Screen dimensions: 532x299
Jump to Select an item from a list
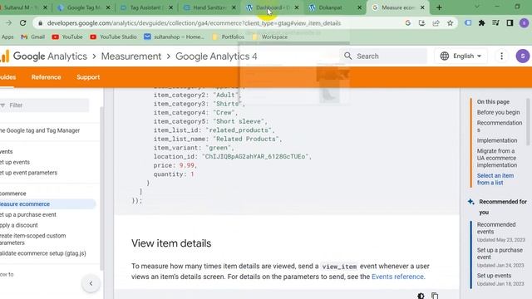click(x=495, y=179)
